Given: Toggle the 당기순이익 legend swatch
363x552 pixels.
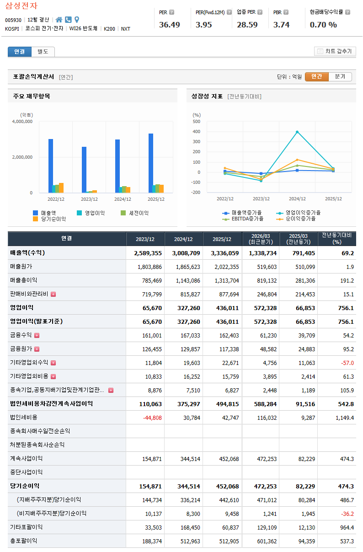Looking at the screenshot, I should (36, 219).
